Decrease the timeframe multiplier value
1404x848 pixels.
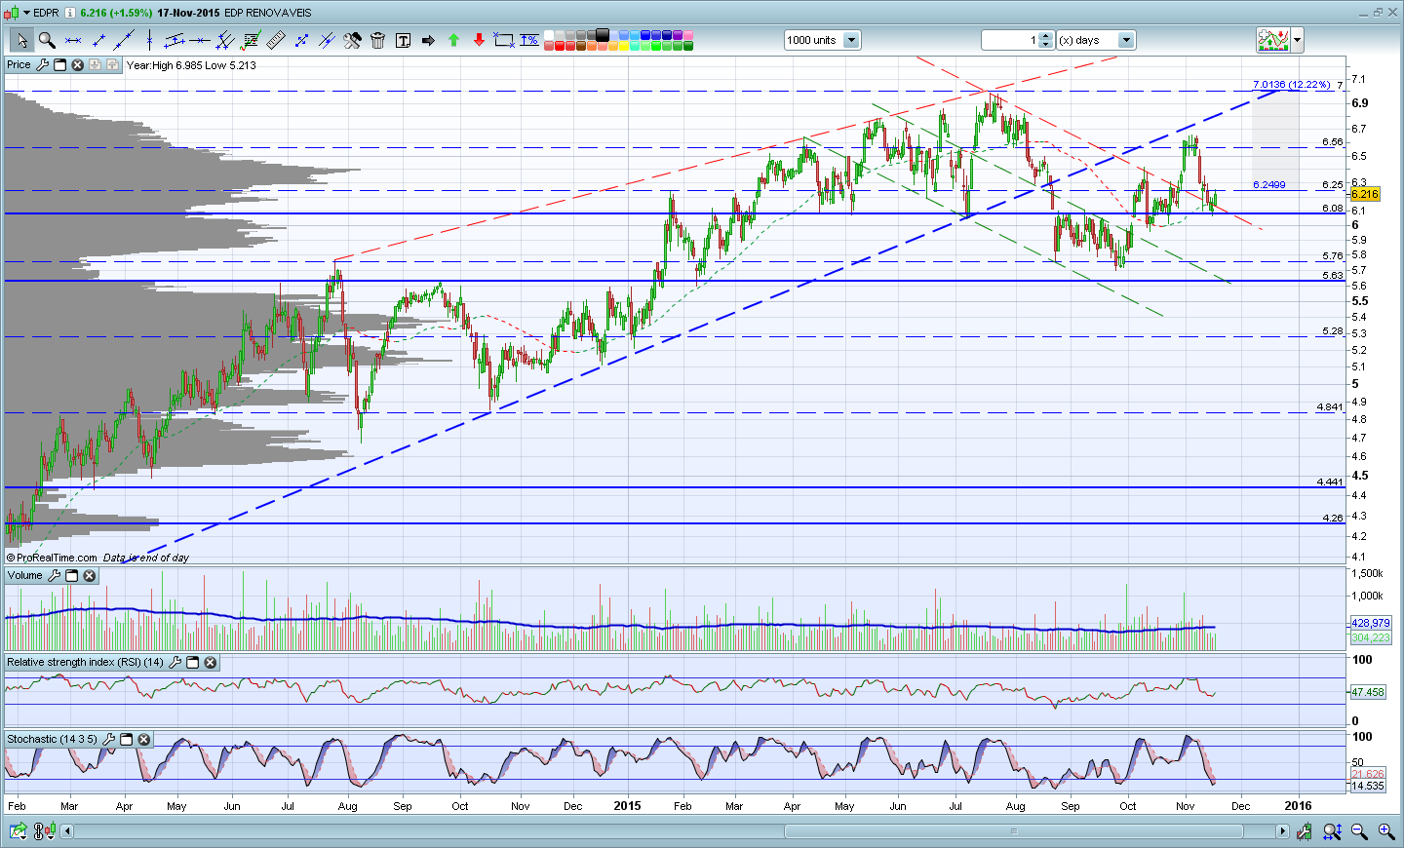pyautogui.click(x=1046, y=45)
